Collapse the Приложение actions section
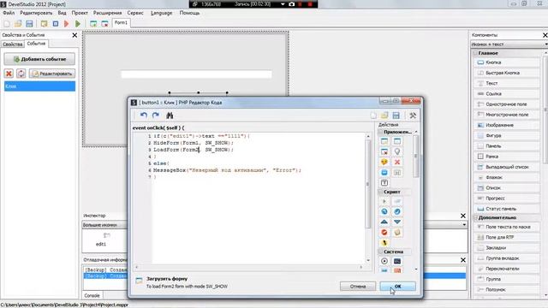548x308 pixels. (x=380, y=132)
